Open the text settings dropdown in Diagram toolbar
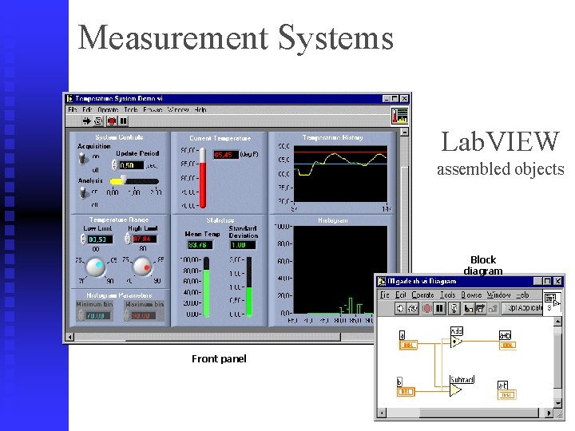 coord(522,308)
